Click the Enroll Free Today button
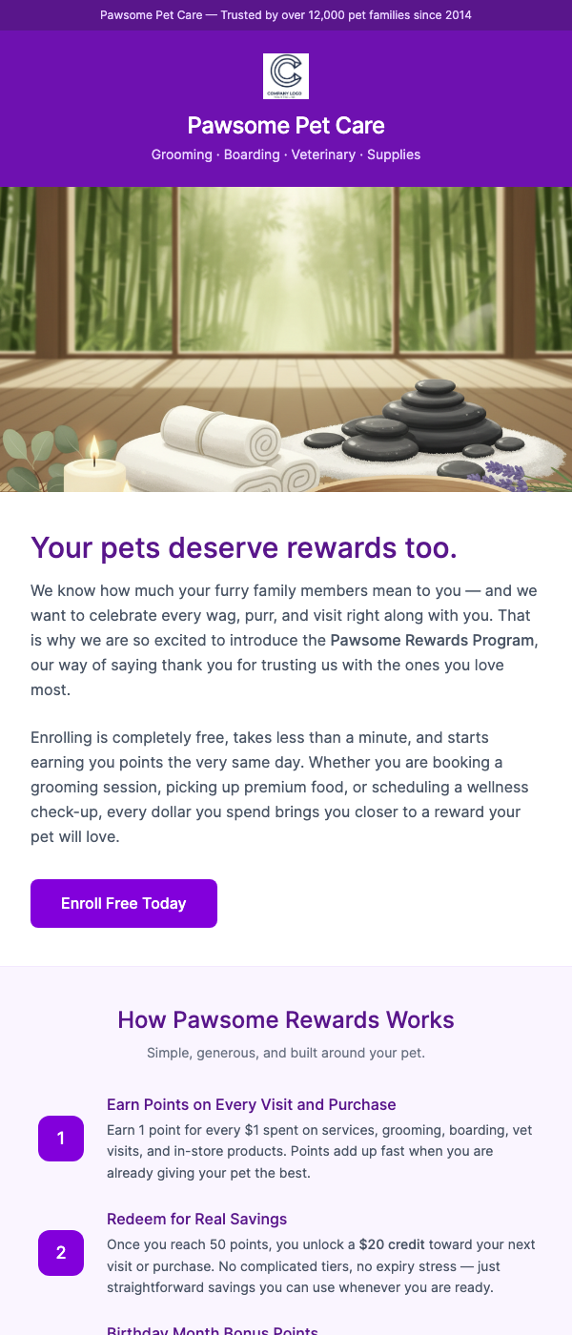The height and width of the screenshot is (1335, 572). pyautogui.click(x=123, y=903)
